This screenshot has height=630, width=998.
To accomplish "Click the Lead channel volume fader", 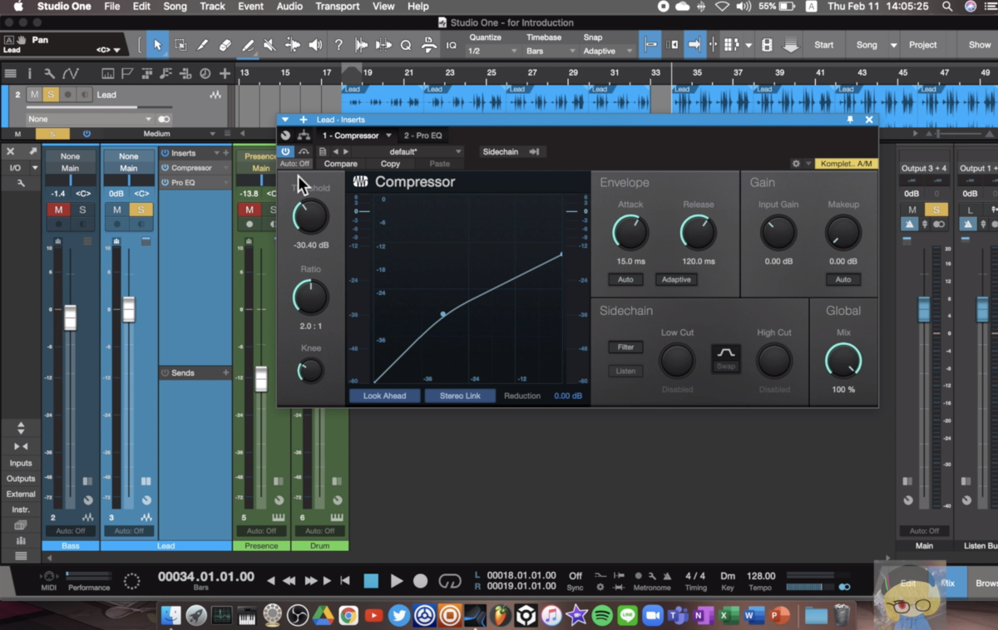I will (129, 309).
